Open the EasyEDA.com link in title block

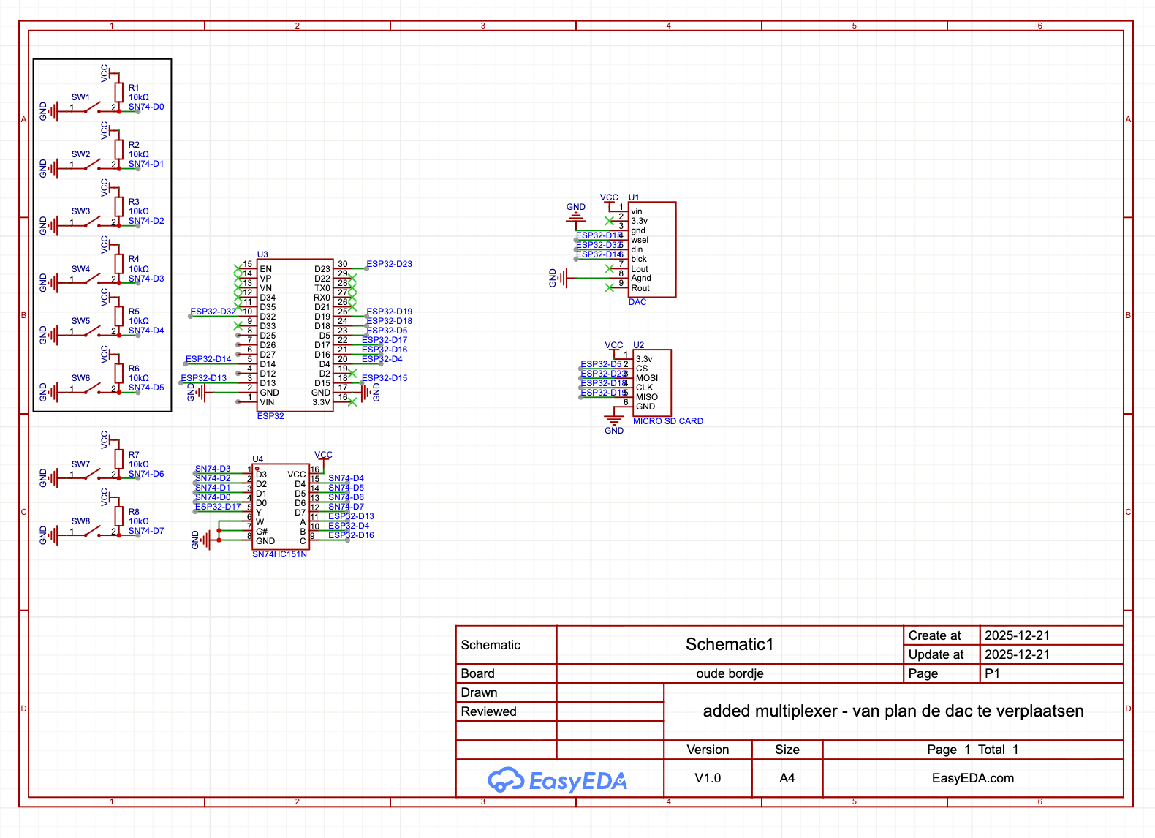973,778
